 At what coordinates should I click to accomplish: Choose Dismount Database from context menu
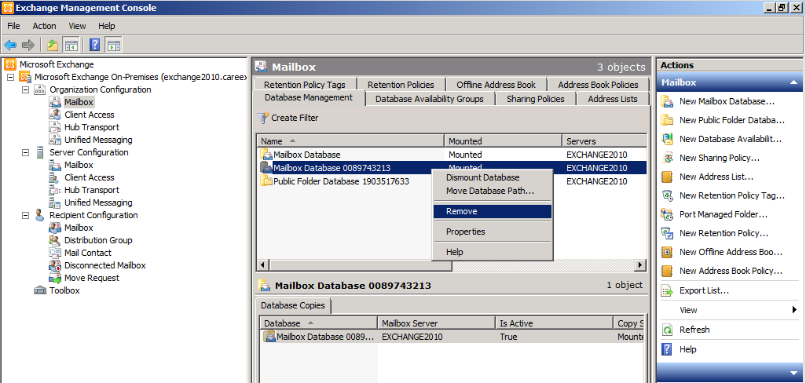pos(492,177)
